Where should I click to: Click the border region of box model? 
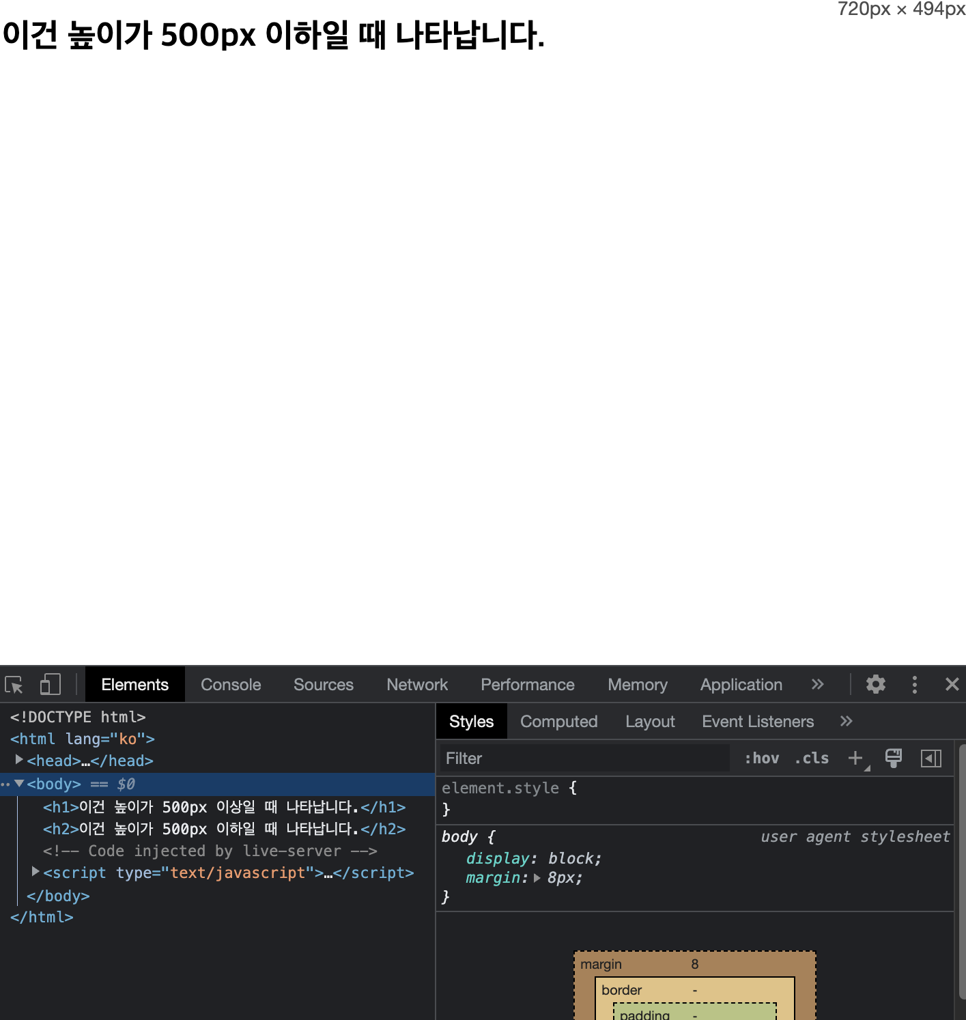point(695,989)
